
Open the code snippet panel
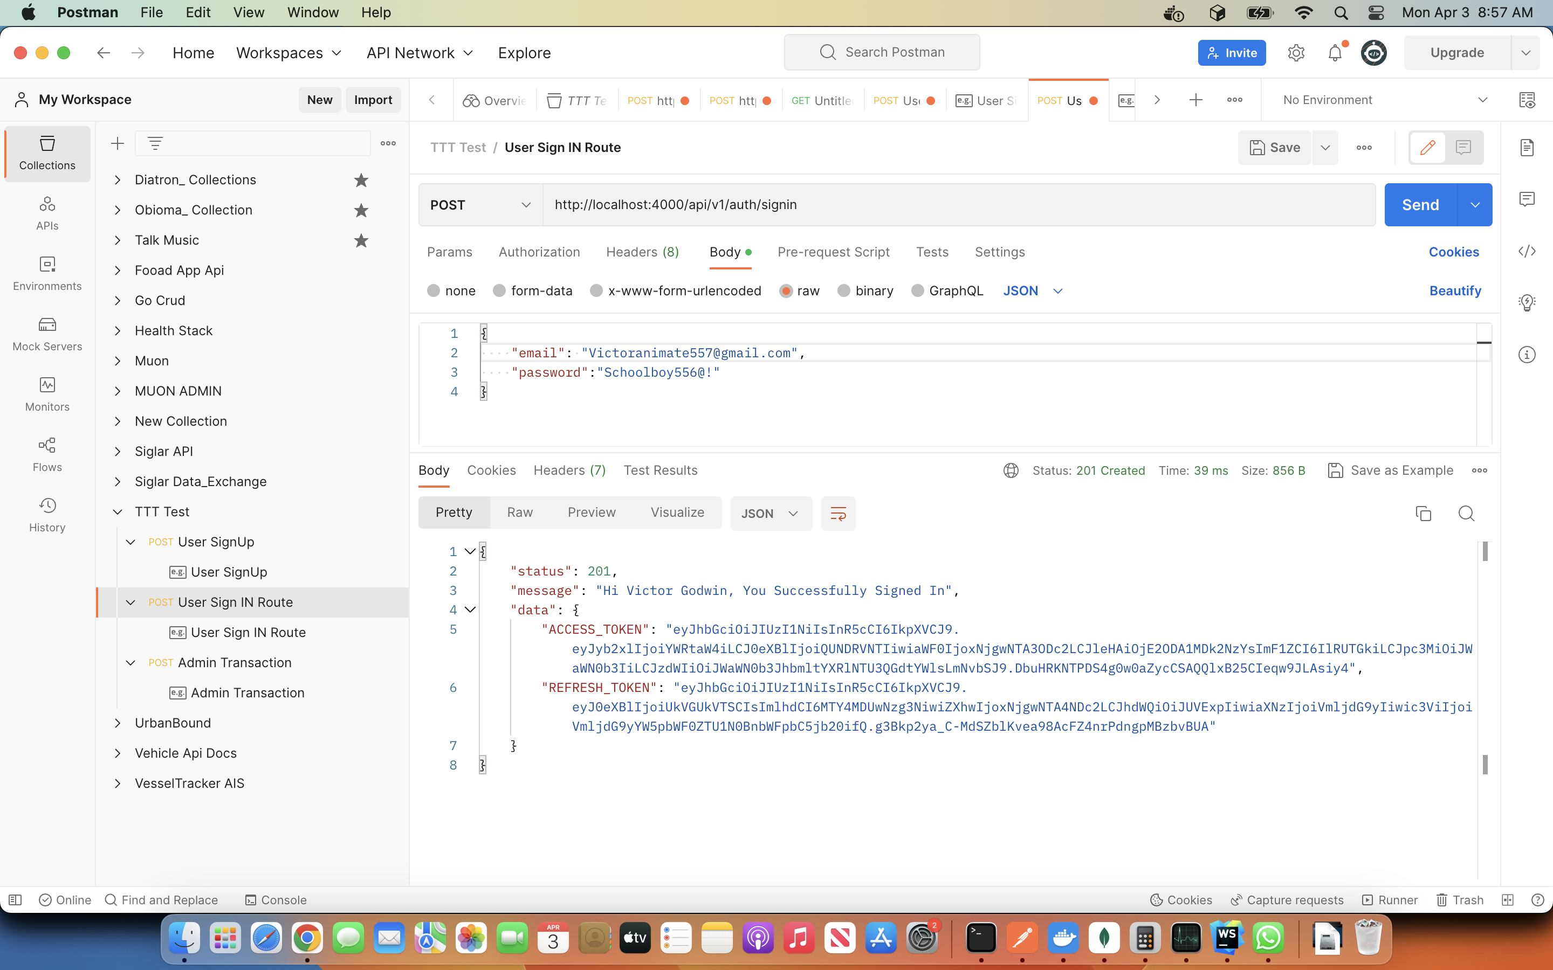1527,251
